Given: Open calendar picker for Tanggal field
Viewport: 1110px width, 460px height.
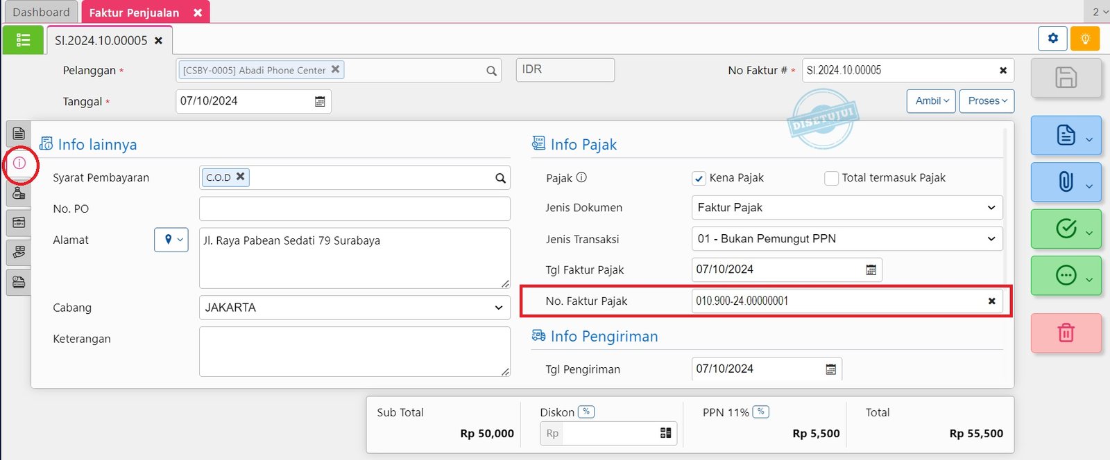Looking at the screenshot, I should 320,102.
